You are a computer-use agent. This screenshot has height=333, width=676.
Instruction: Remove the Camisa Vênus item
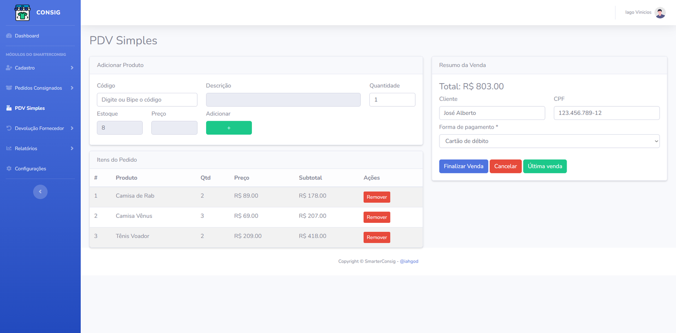point(376,217)
